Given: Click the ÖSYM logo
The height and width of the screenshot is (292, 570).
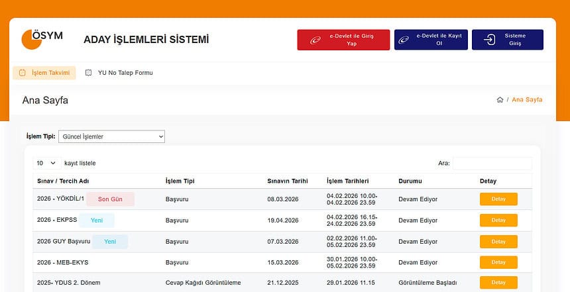Looking at the screenshot, I should [42, 39].
